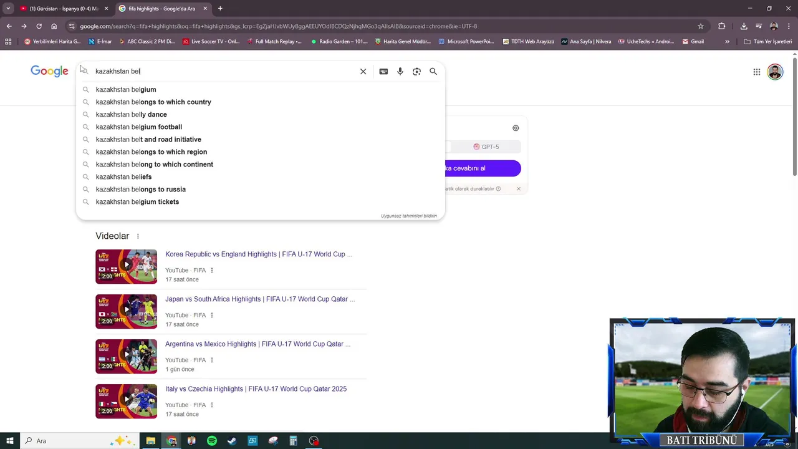This screenshot has width=798, height=449.
Task: Start voice search with the microphone icon
Action: (400, 71)
